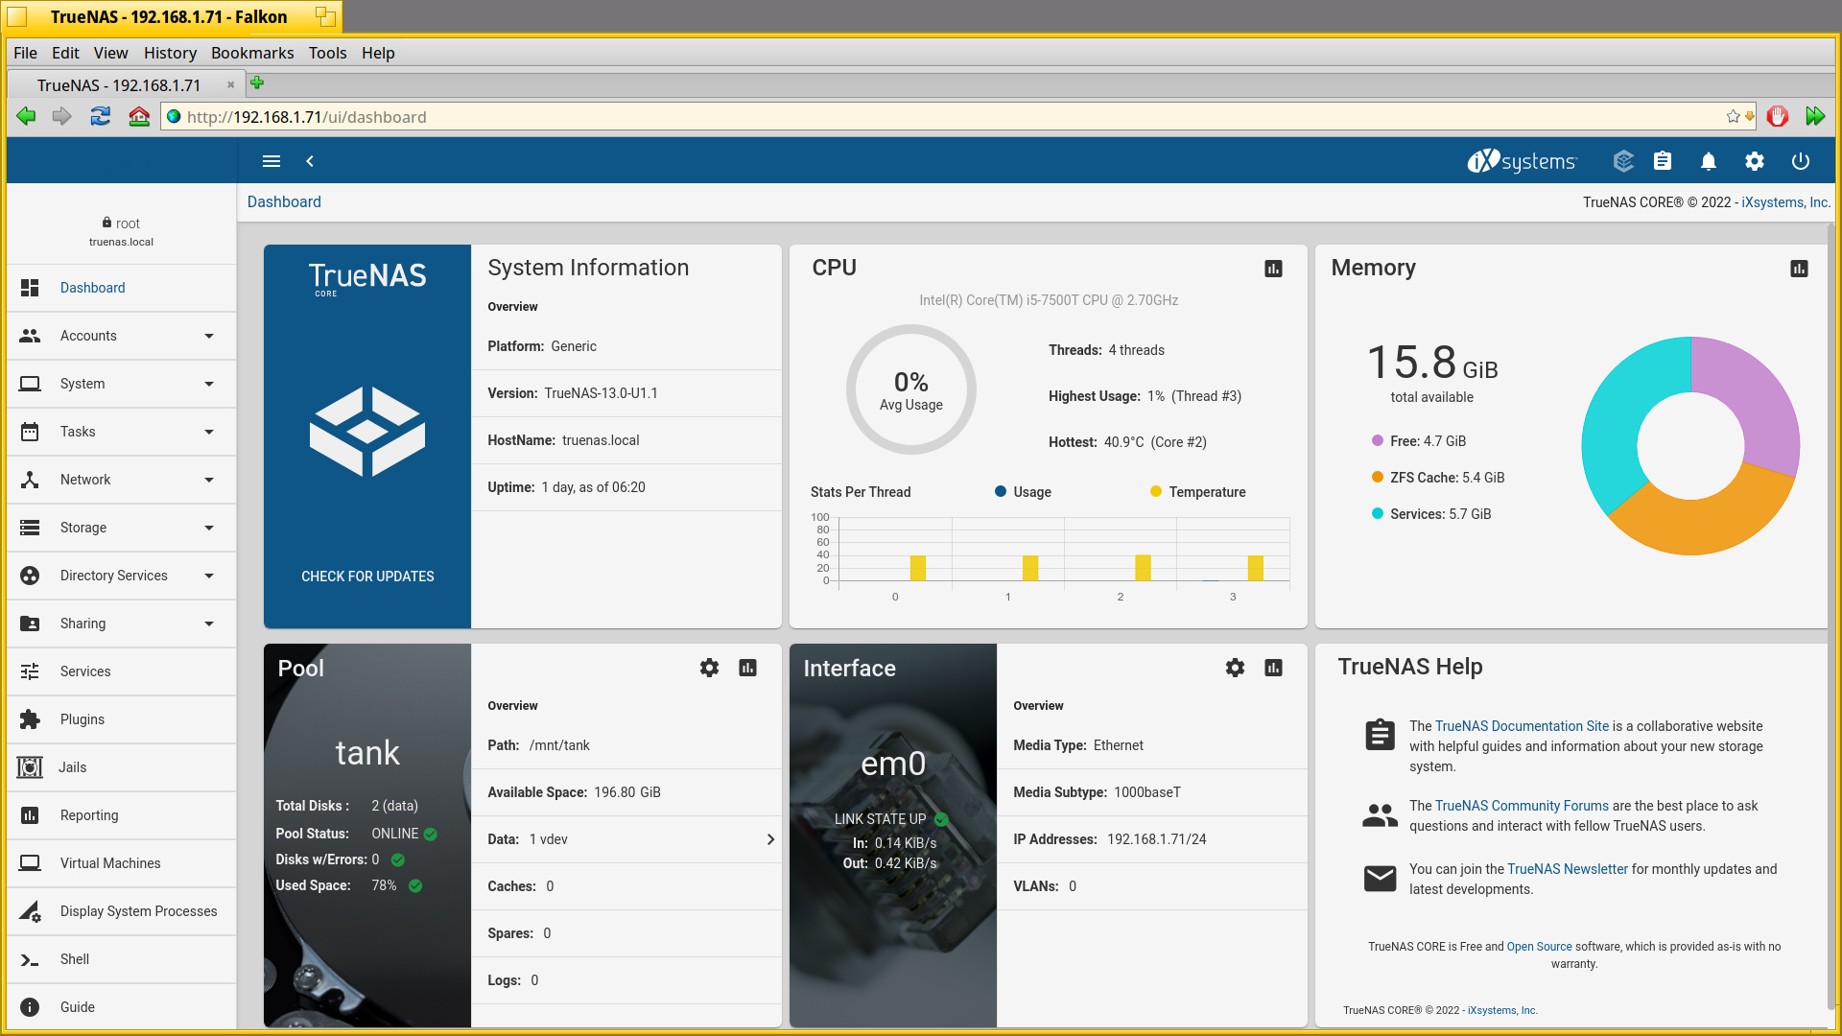Click the fast-forward arrows icon in toolbar
This screenshot has height=1036, width=1842.
pos(1814,116)
